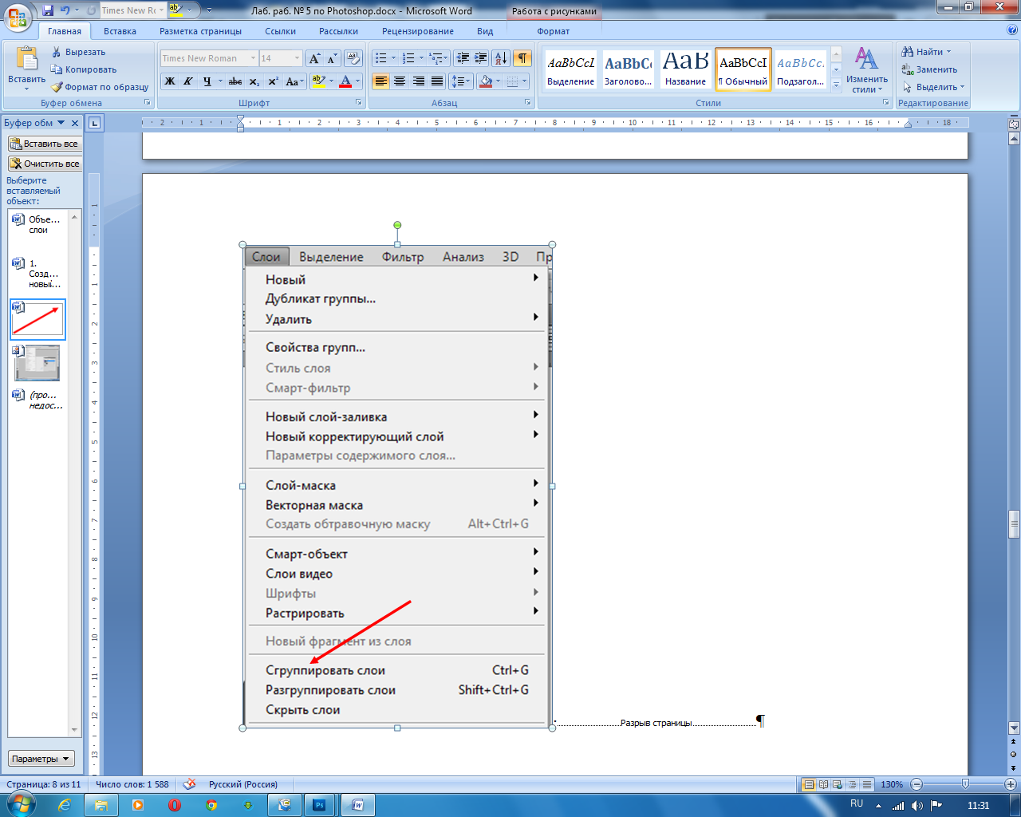Click the Windows Start button
Screen dimensions: 1021x817
click(19, 804)
